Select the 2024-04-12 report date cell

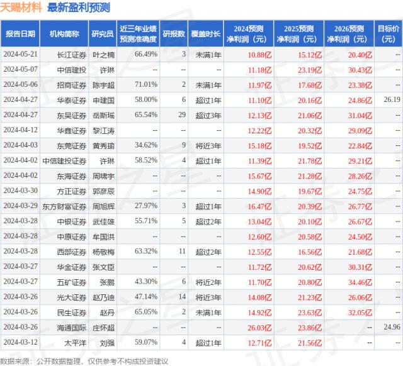(20, 130)
